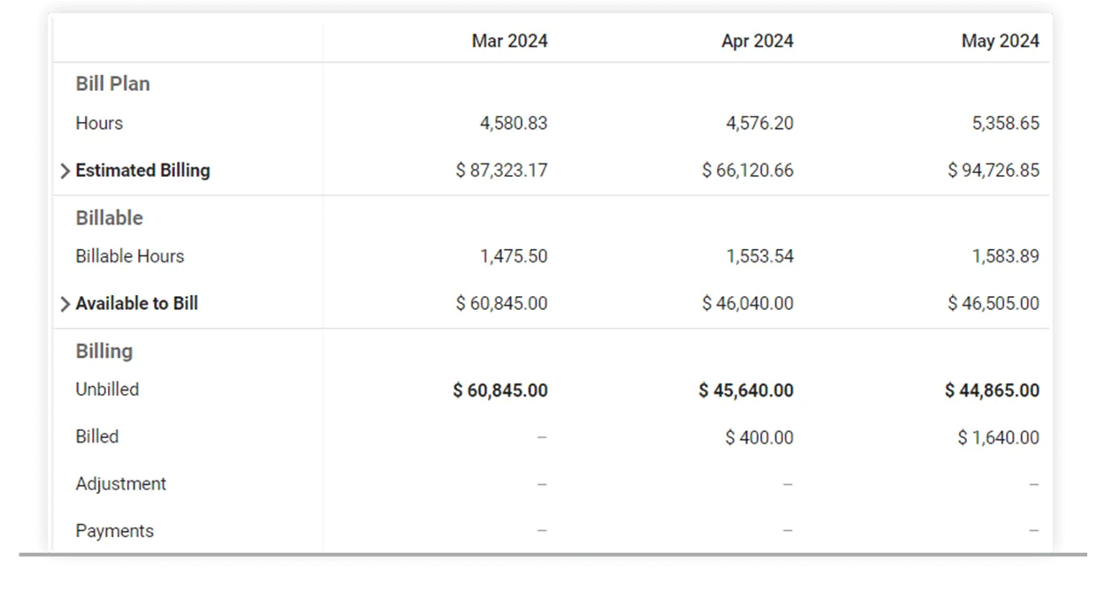Expand the Estimated Billing row
The width and height of the screenshot is (1105, 591).
pos(65,171)
